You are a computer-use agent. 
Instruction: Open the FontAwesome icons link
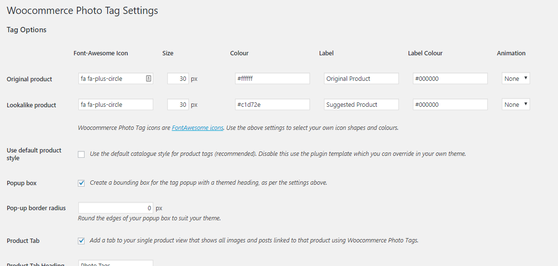click(198, 127)
